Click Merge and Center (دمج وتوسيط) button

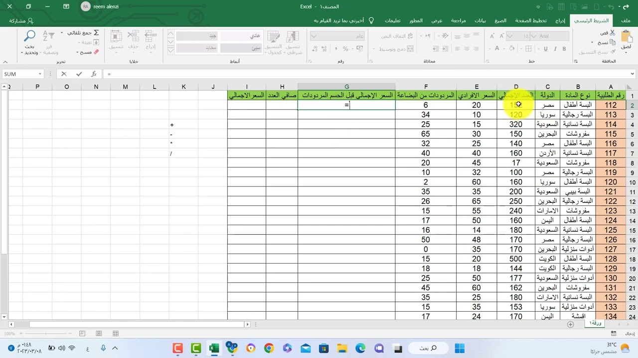pyautogui.click(x=396, y=49)
